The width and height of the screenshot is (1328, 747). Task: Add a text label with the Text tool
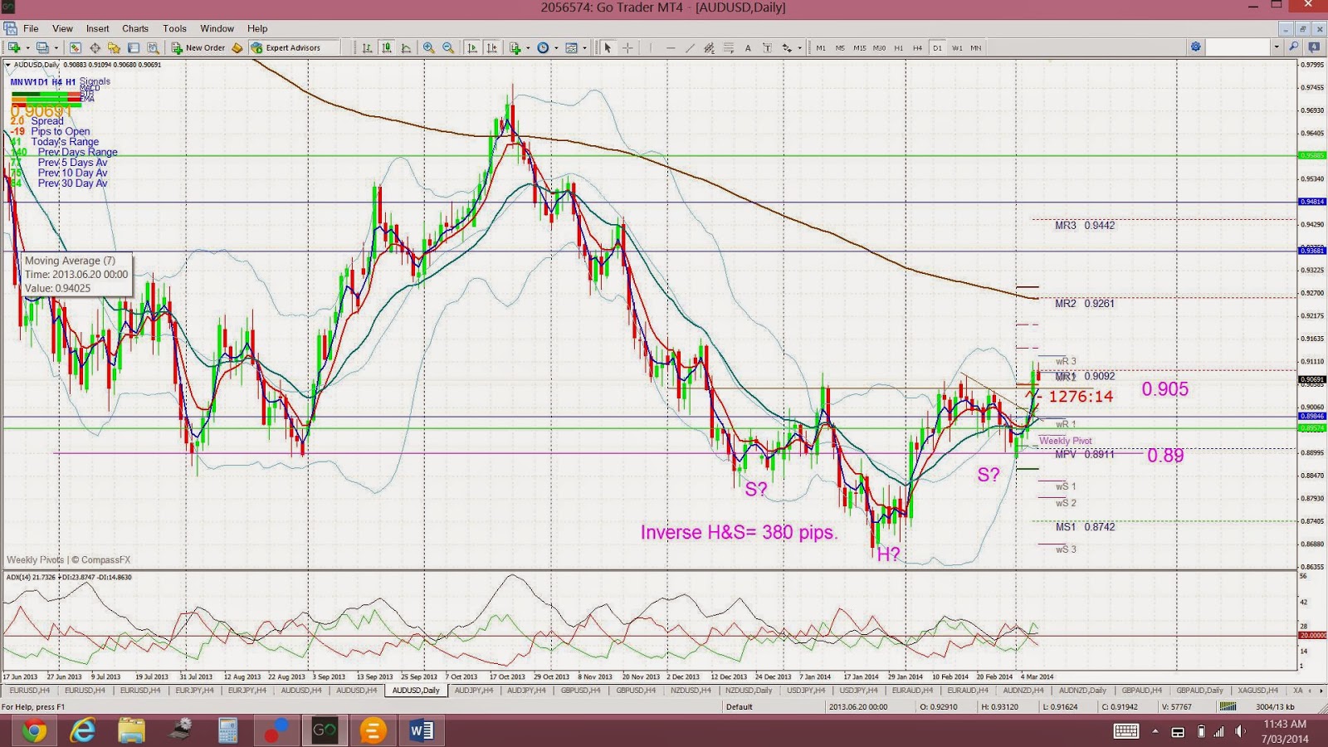point(748,47)
